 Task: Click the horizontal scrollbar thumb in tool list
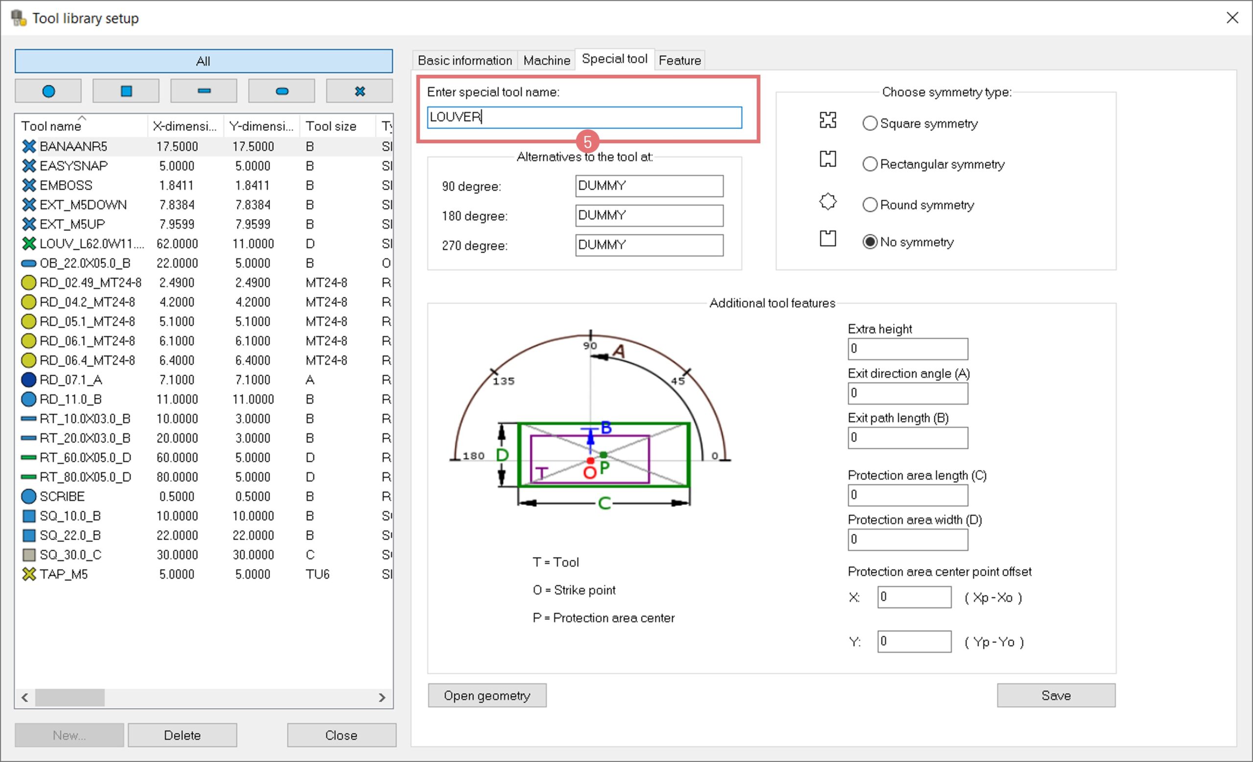point(70,697)
